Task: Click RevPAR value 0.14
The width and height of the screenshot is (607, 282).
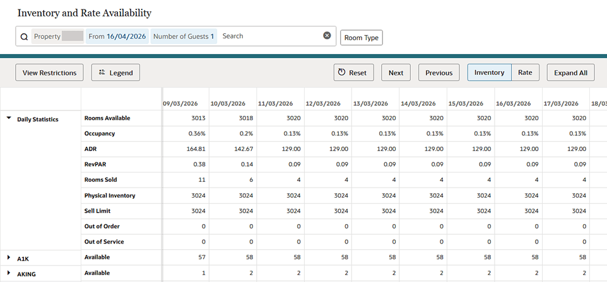Action: (x=247, y=164)
